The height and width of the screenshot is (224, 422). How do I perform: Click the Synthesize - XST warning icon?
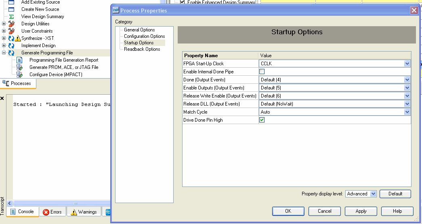(18, 38)
